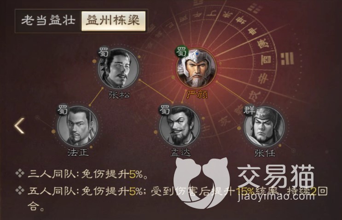Tap 蜀 faction badge on 孟达
The height and width of the screenshot is (220, 342).
(x=164, y=109)
